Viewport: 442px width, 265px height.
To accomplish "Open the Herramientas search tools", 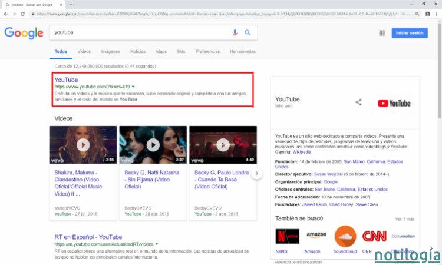I will coord(242,52).
